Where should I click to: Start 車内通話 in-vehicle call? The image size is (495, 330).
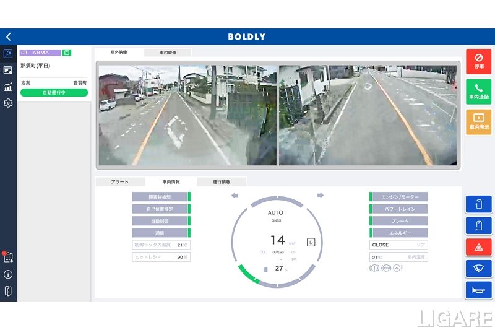(x=478, y=91)
